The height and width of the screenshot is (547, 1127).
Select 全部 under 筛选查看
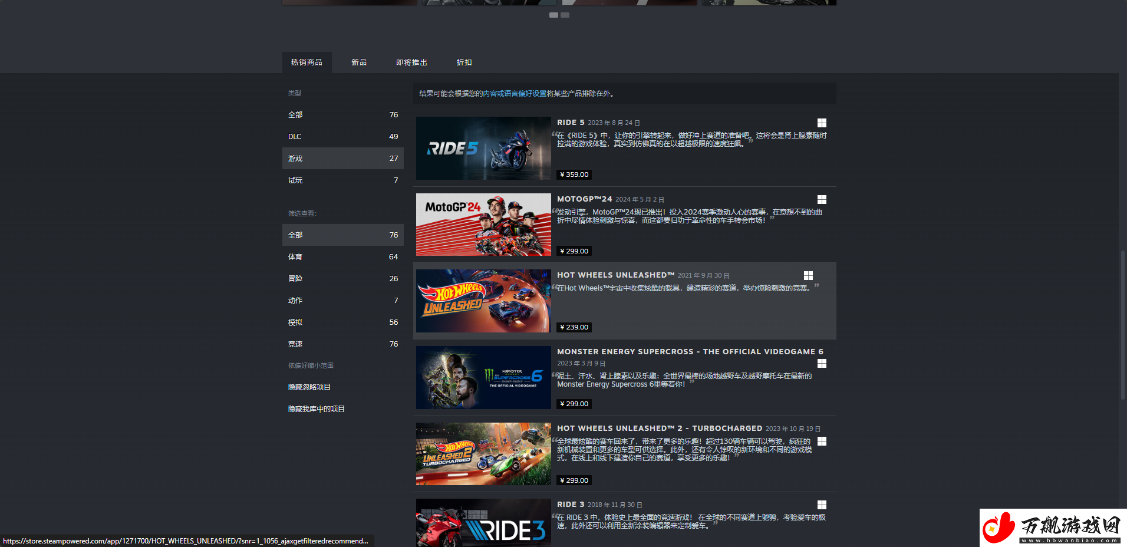pos(343,235)
